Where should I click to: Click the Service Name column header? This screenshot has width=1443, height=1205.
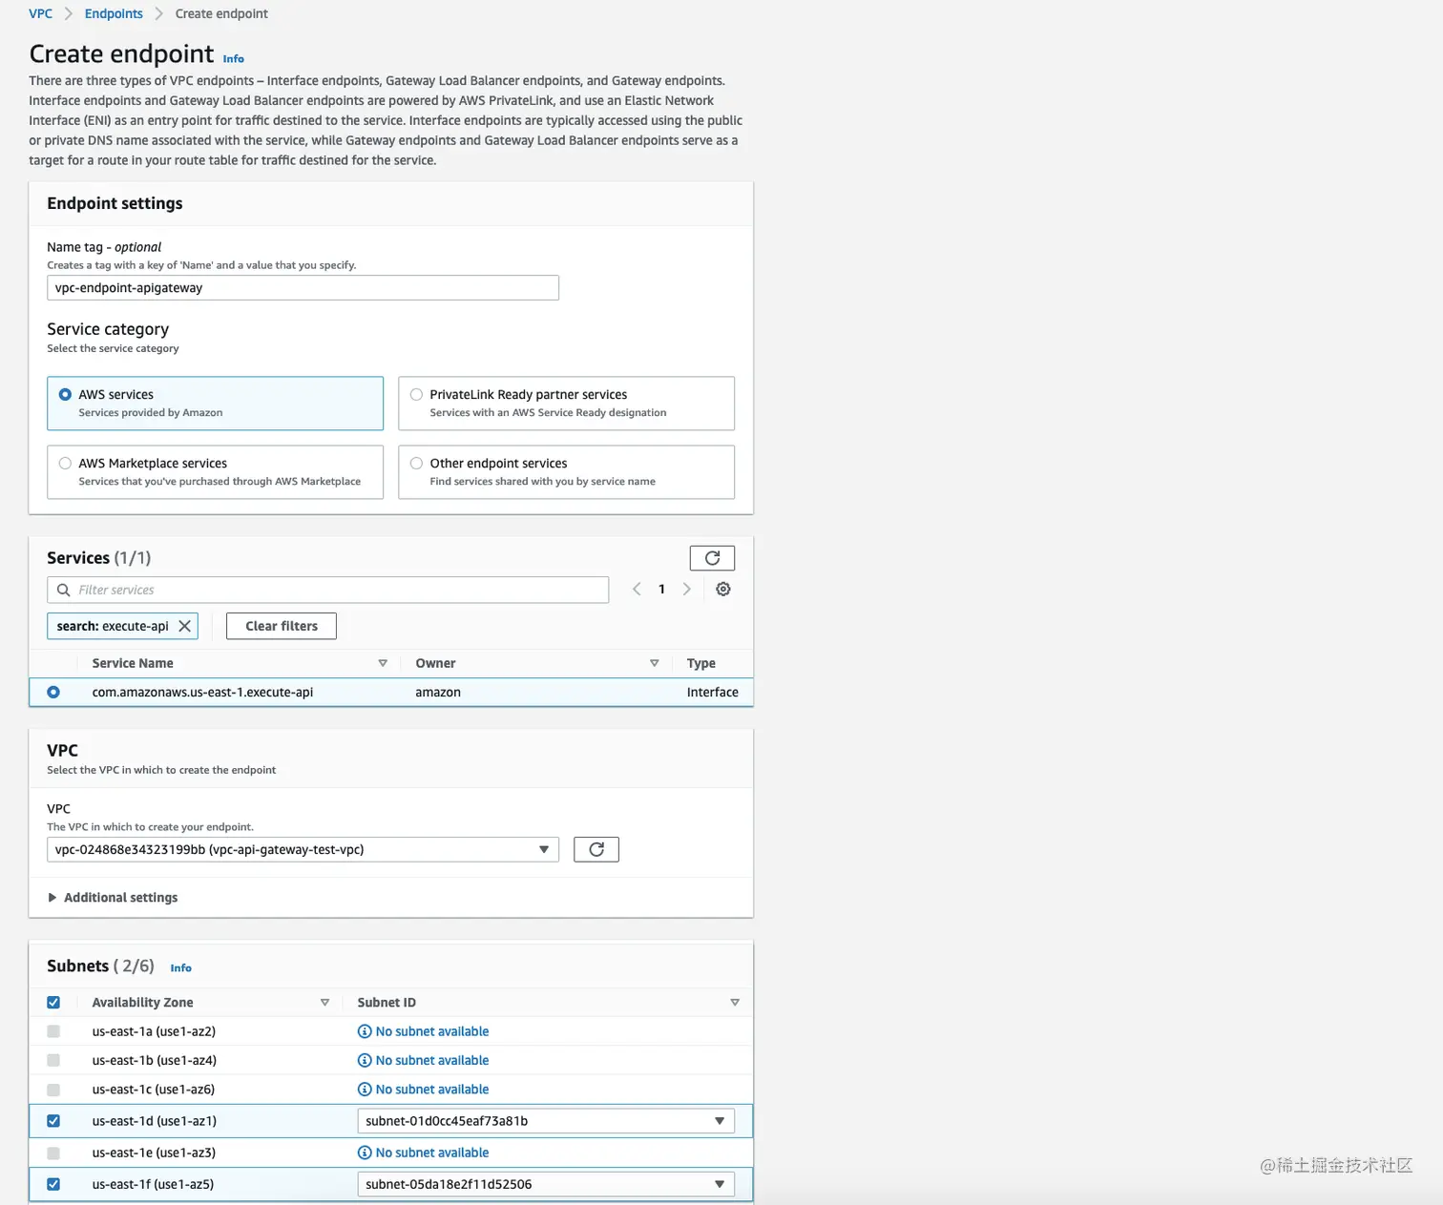pyautogui.click(x=133, y=663)
